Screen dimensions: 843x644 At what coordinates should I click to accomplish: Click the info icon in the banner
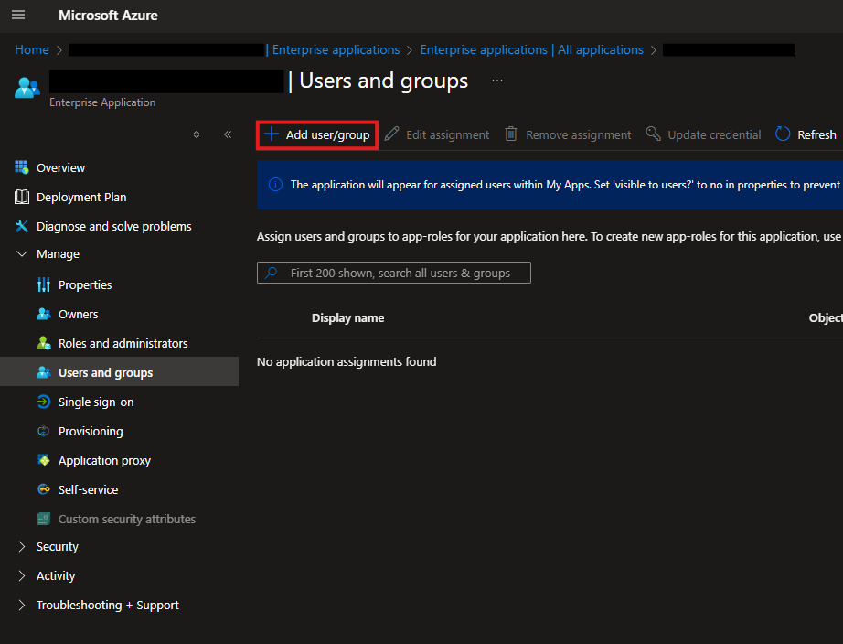coord(275,185)
